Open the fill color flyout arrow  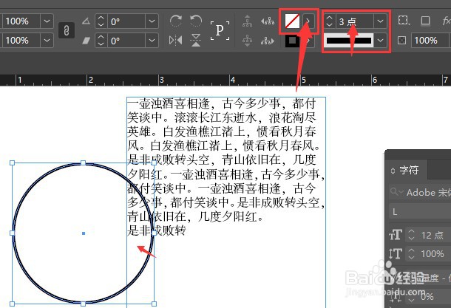click(x=308, y=21)
